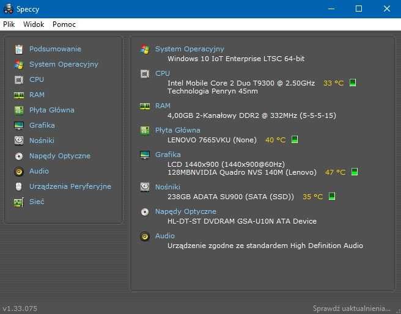Viewport: 401px width, 314px height.
Task: Select Nośniki in the sidebar
Action: pyautogui.click(x=42, y=141)
